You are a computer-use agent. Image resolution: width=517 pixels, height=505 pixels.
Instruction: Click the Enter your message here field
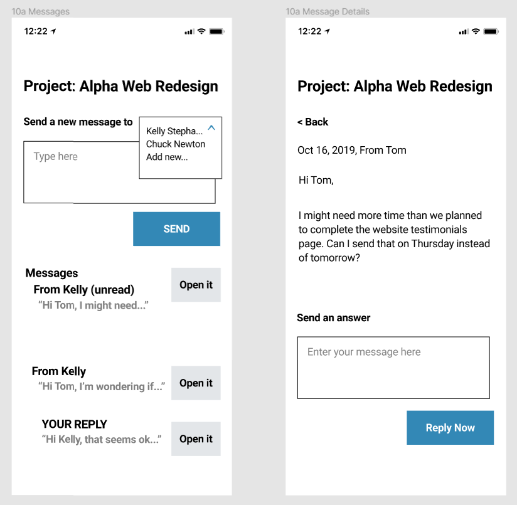point(393,368)
